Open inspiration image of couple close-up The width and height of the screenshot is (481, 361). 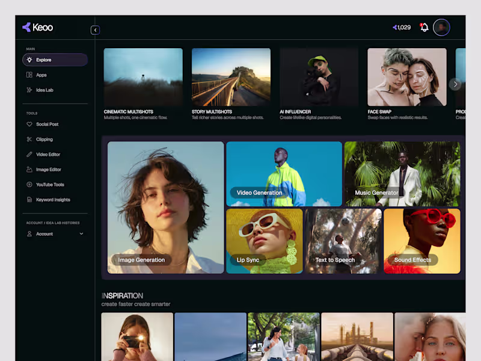430,337
